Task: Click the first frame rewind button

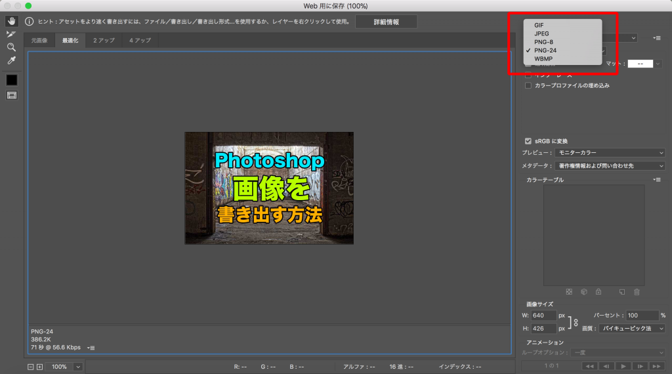Action: (x=590, y=366)
